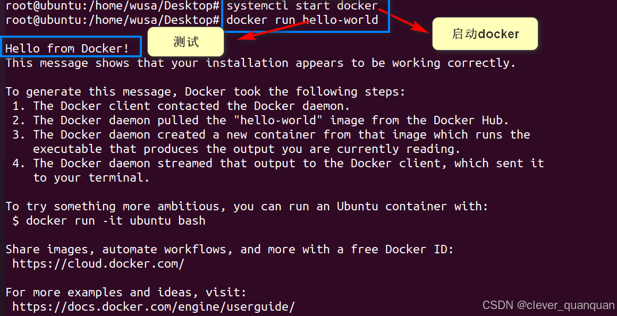Click the second root@ubuntu prompt before docker run
This screenshot has height=316, width=617.
pyautogui.click(x=113, y=20)
